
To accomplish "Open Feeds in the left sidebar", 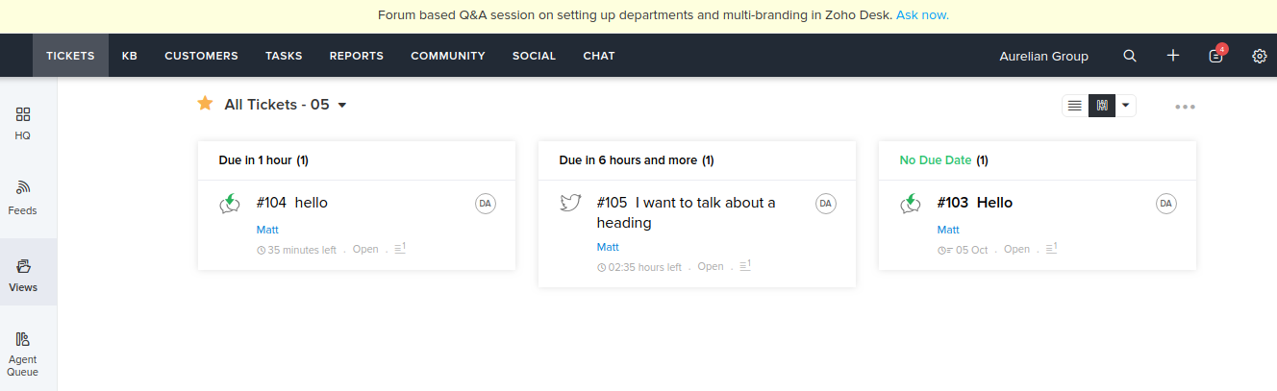I will point(23,197).
